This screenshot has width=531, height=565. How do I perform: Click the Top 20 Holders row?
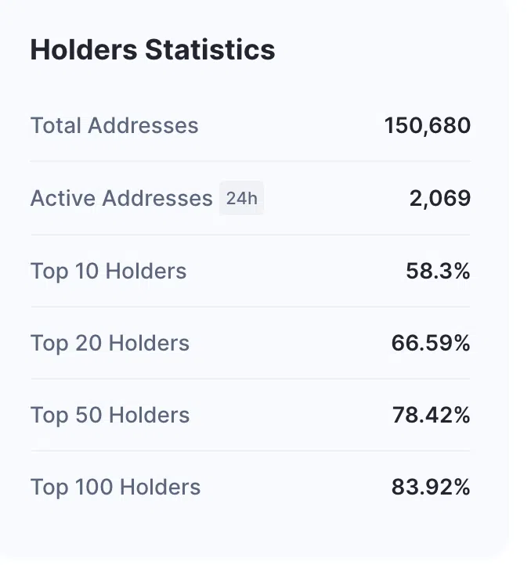[x=251, y=343]
